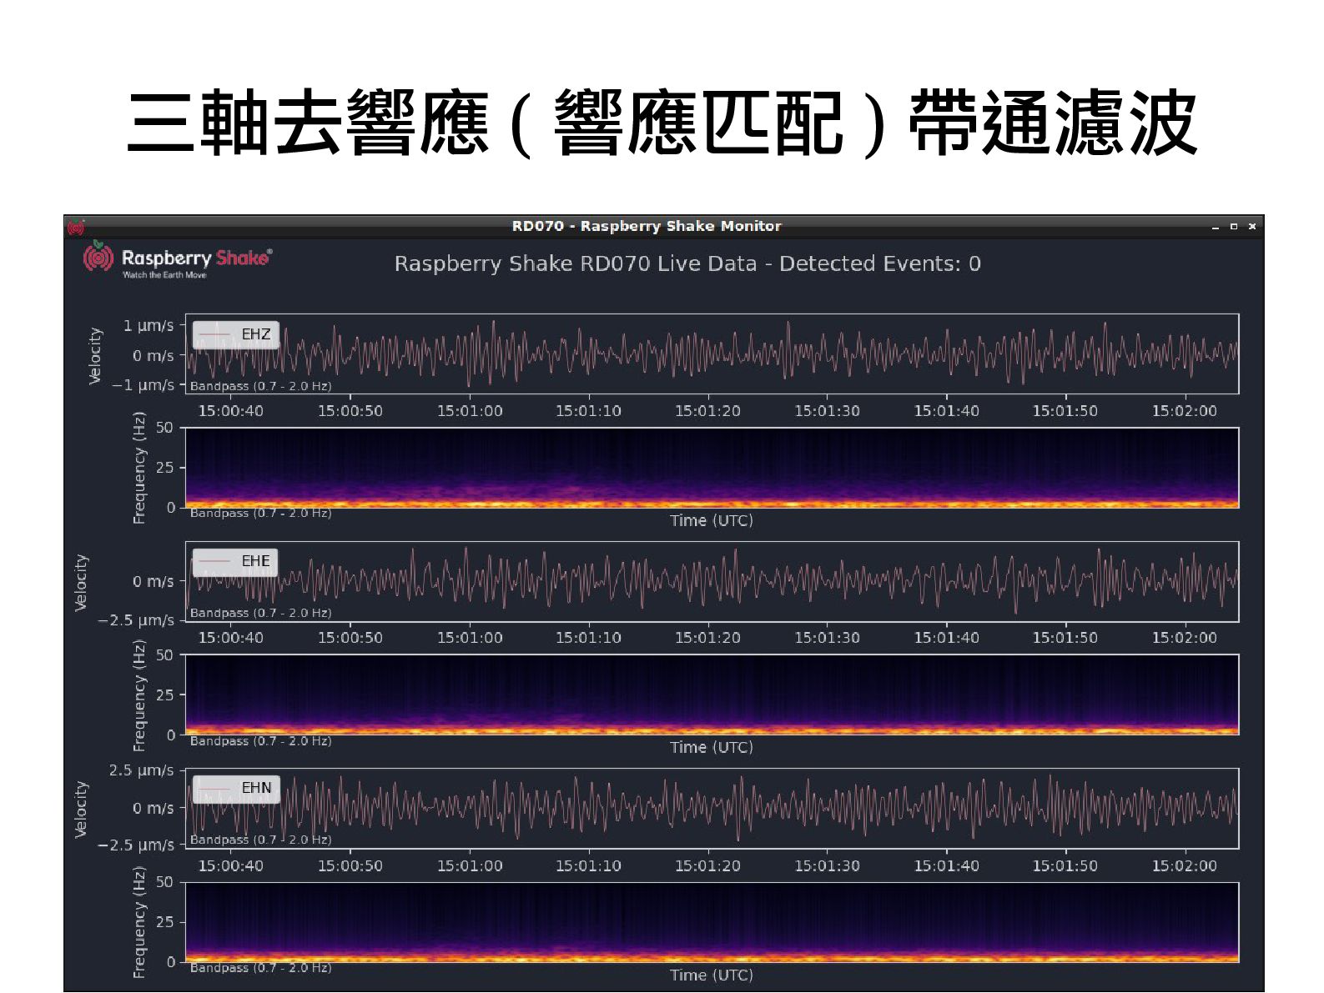Maximize the Raspberry Shake Monitor window
This screenshot has width=1324, height=993.
coord(1234,227)
